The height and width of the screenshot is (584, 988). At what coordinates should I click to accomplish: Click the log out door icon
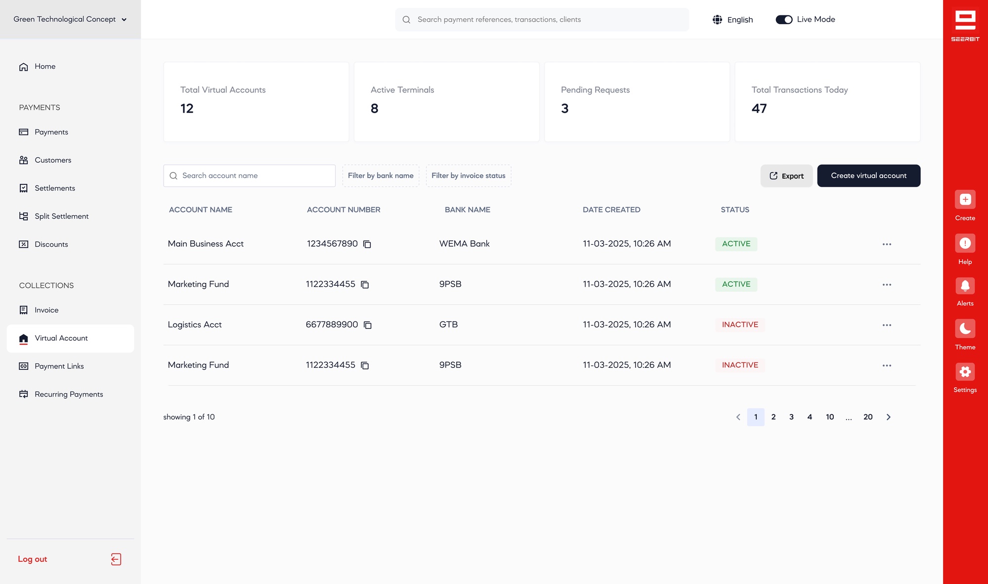tap(116, 559)
